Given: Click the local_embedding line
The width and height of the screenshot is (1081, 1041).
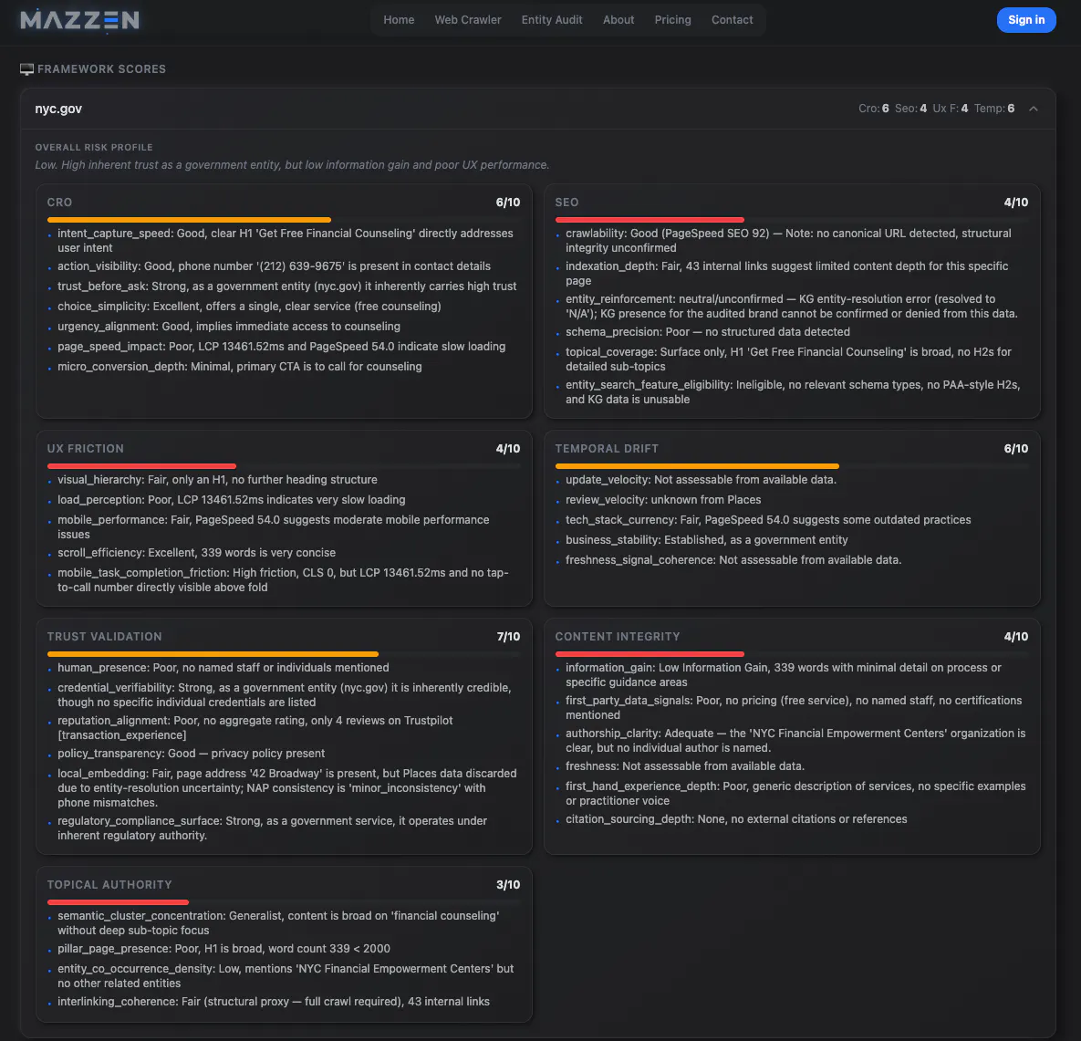Looking at the screenshot, I should tap(286, 788).
